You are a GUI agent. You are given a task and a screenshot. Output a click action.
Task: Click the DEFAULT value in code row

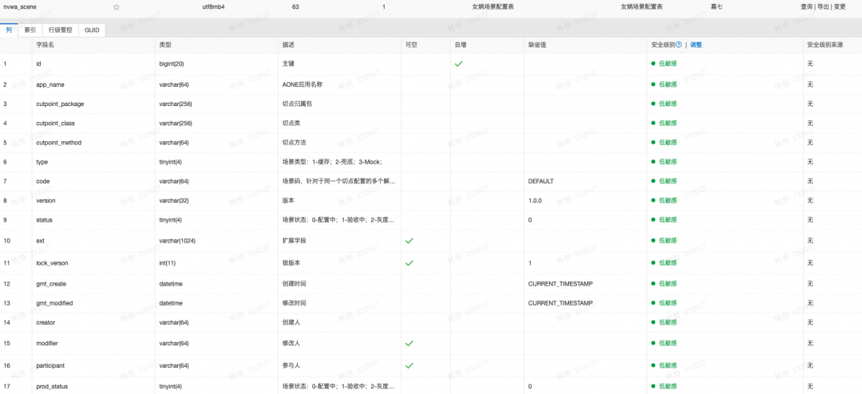coord(541,181)
